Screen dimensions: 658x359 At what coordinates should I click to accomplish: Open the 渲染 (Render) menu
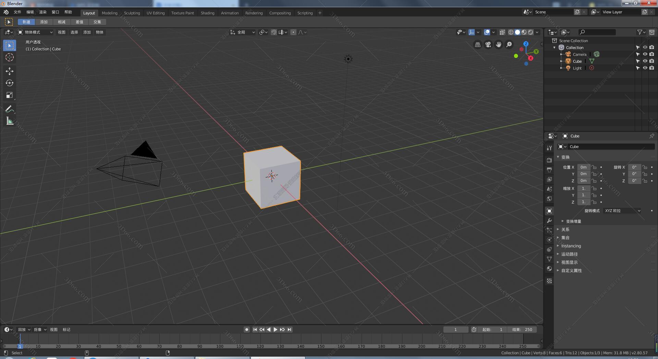tap(43, 12)
